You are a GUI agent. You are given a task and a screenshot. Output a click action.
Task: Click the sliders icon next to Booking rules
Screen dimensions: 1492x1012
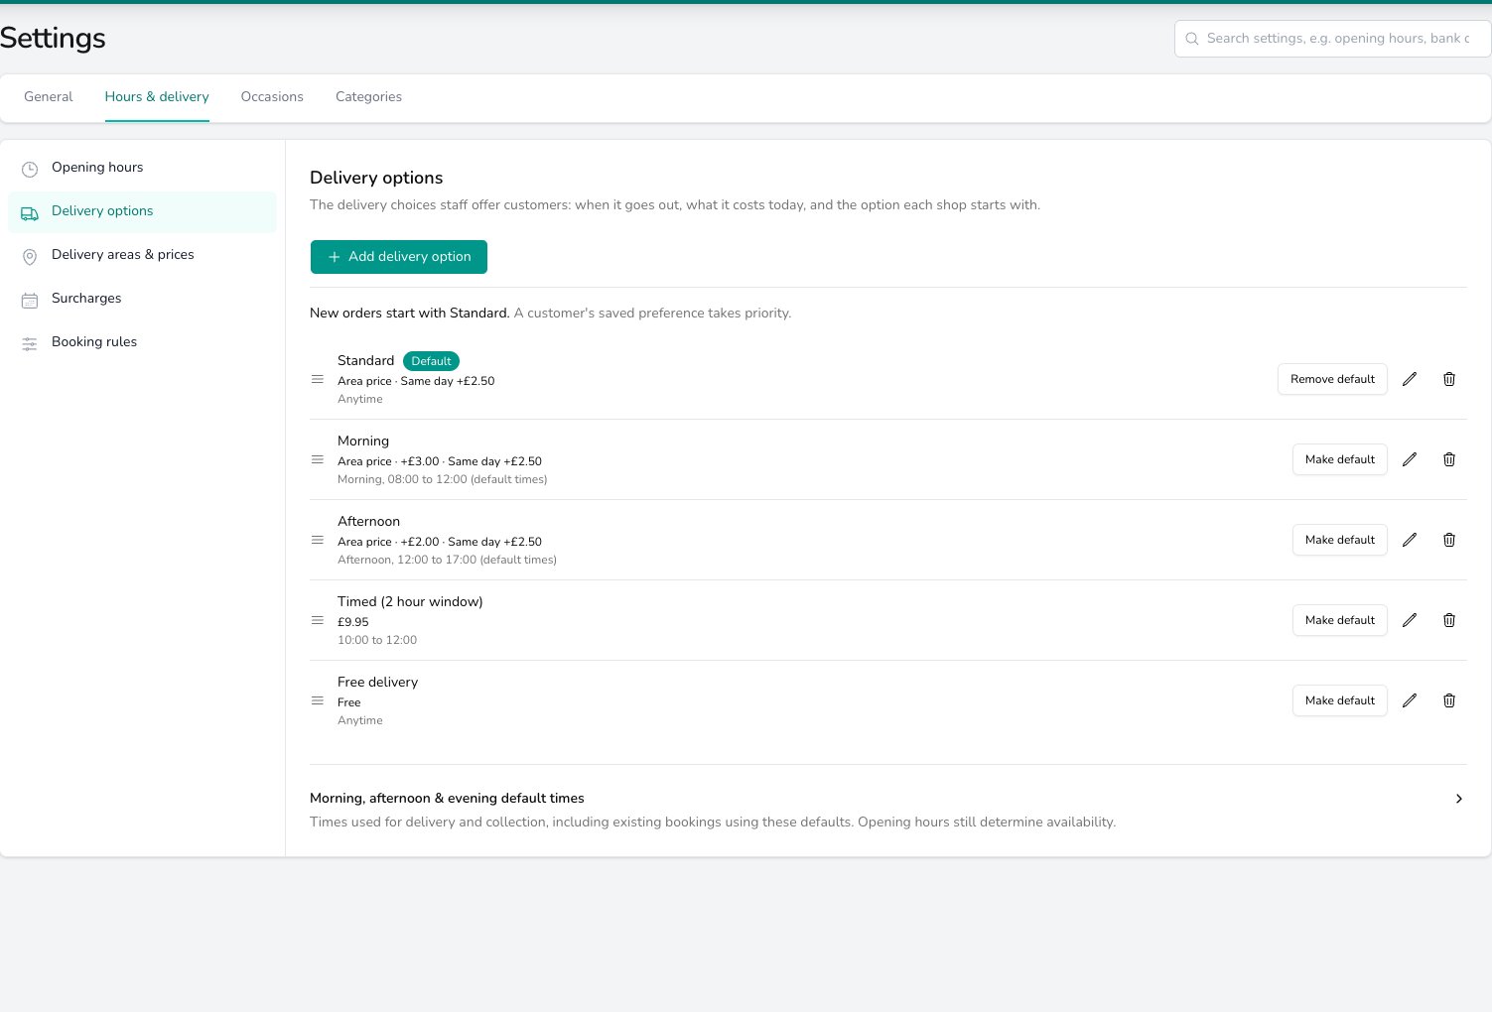[x=30, y=343]
